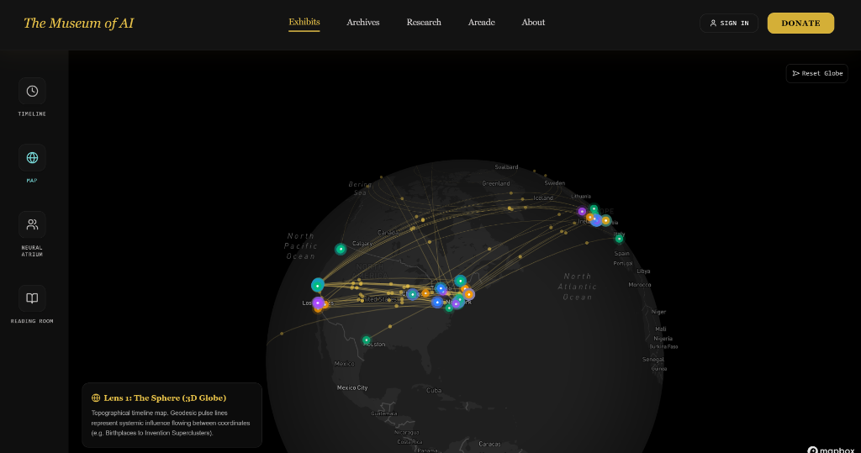Open the Timeline clock icon
The width and height of the screenshot is (861, 453).
point(32,91)
